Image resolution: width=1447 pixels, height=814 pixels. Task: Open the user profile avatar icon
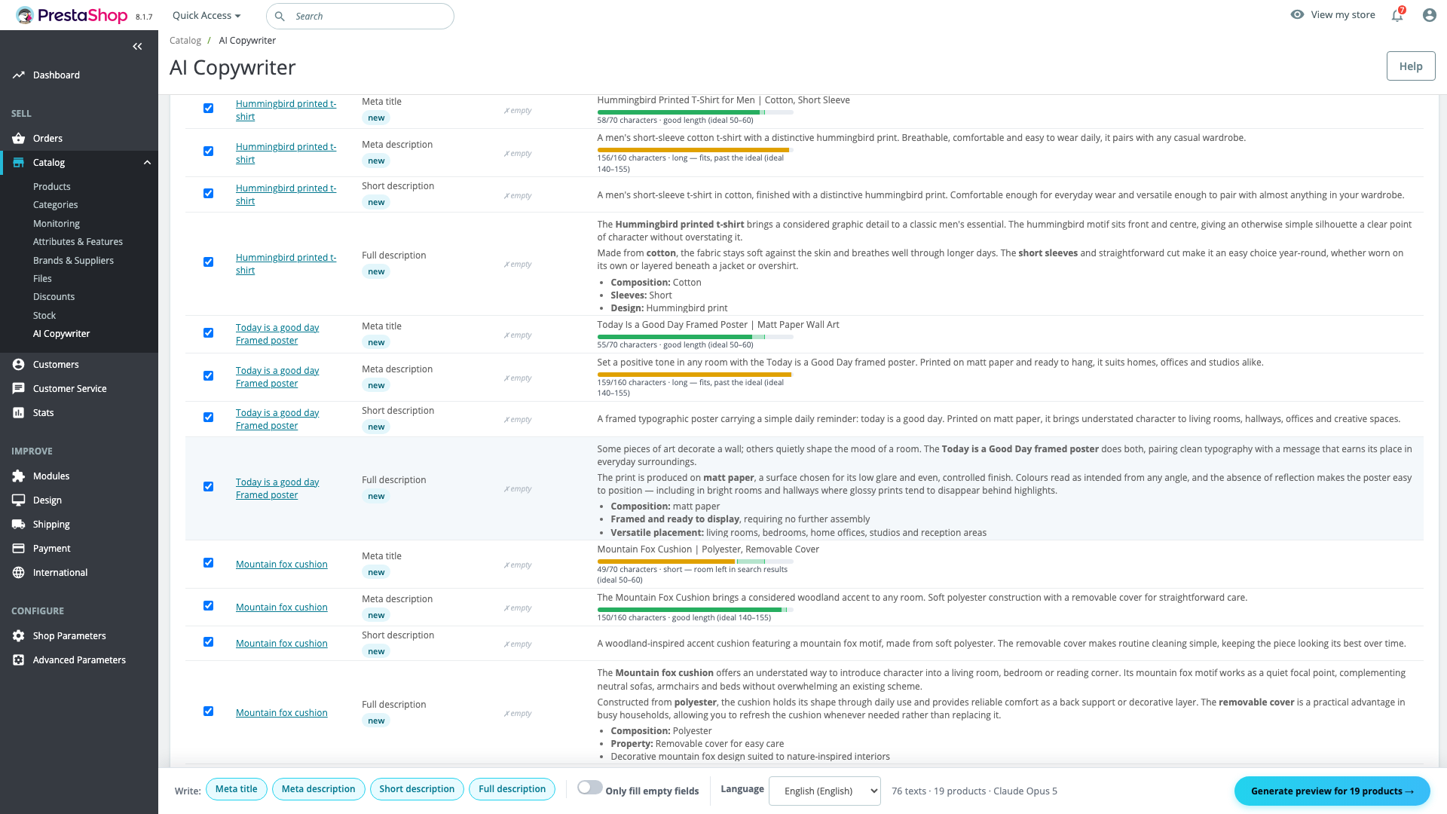1430,15
